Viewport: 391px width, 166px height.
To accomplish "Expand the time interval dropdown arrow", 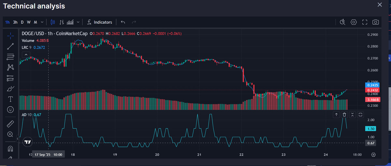I will 42,22.
